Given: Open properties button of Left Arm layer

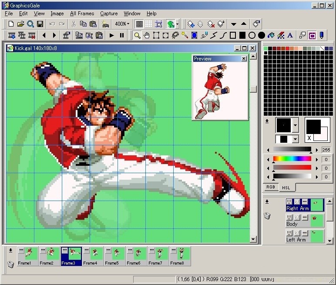Looking at the screenshot, I should pos(304,233).
